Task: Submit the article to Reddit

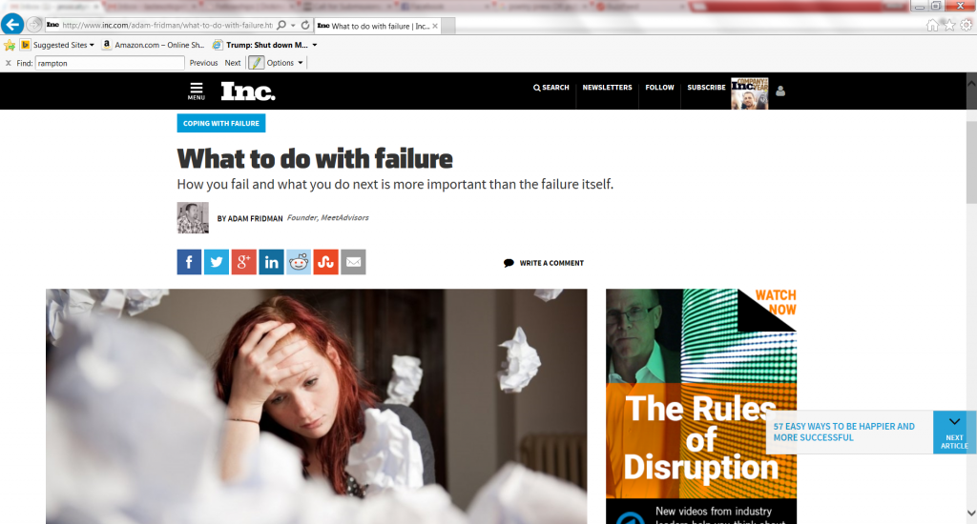Action: pos(299,262)
